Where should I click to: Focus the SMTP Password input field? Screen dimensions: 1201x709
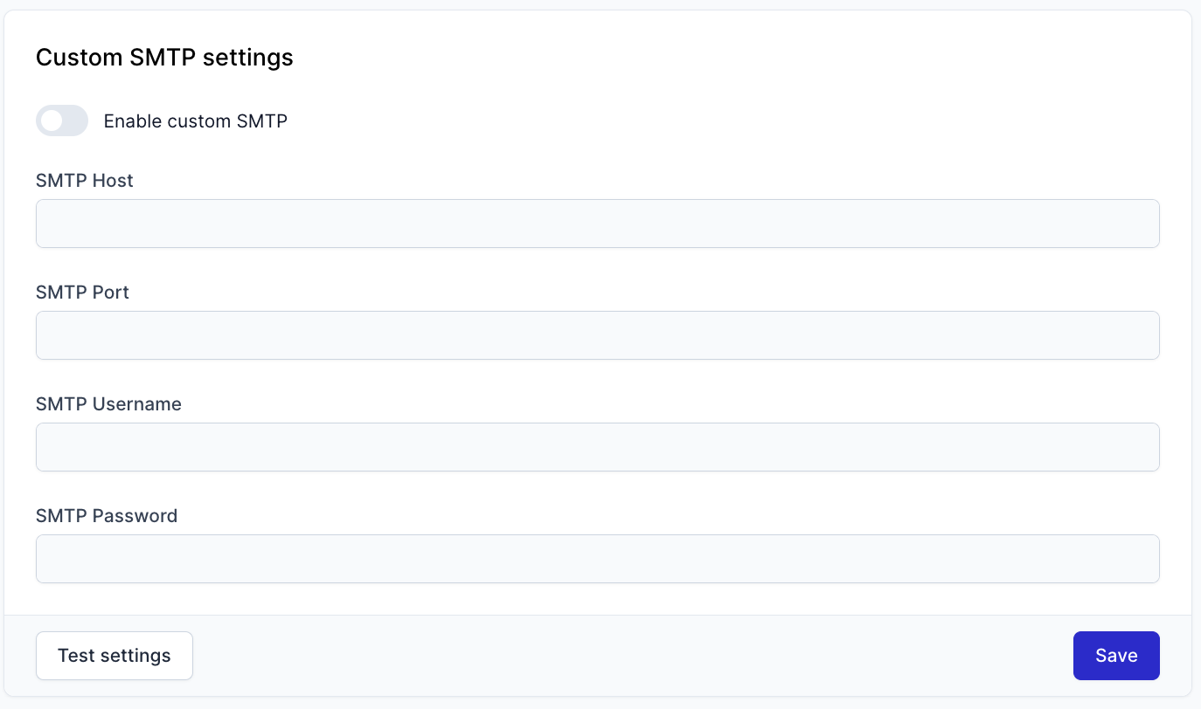(x=598, y=559)
